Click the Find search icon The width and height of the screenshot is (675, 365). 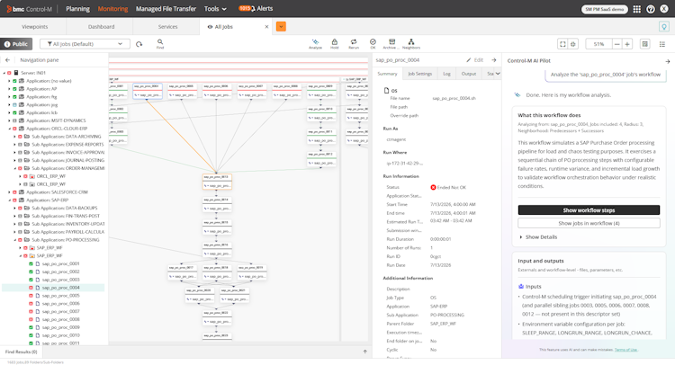(x=160, y=44)
